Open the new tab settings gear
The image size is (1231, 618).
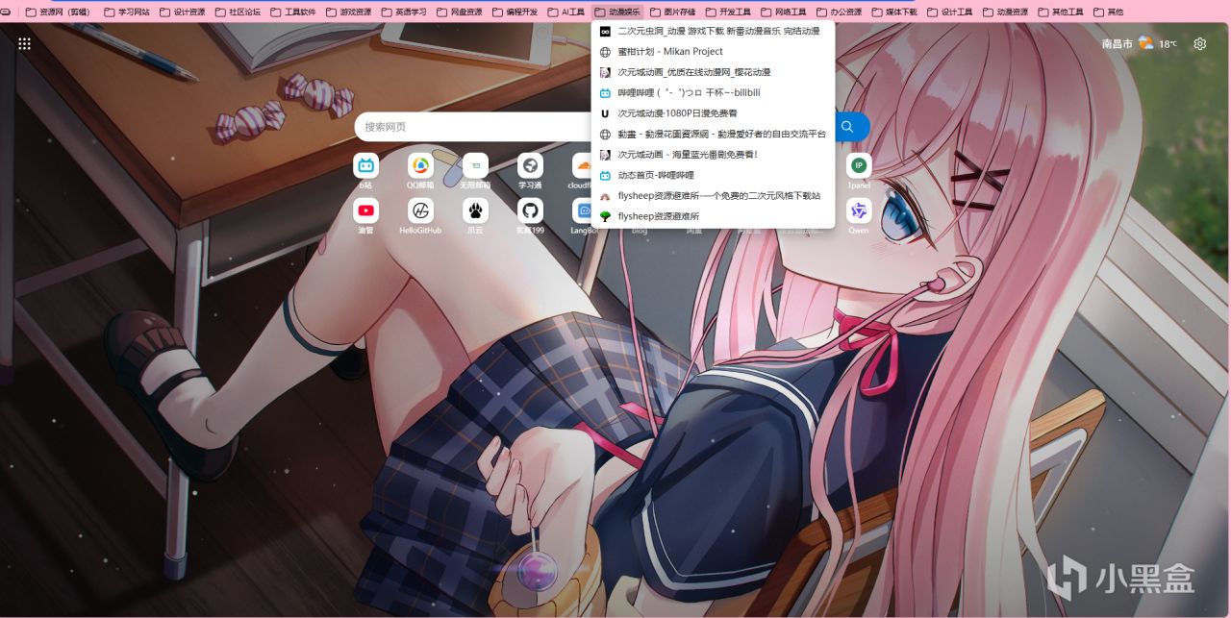point(1200,43)
